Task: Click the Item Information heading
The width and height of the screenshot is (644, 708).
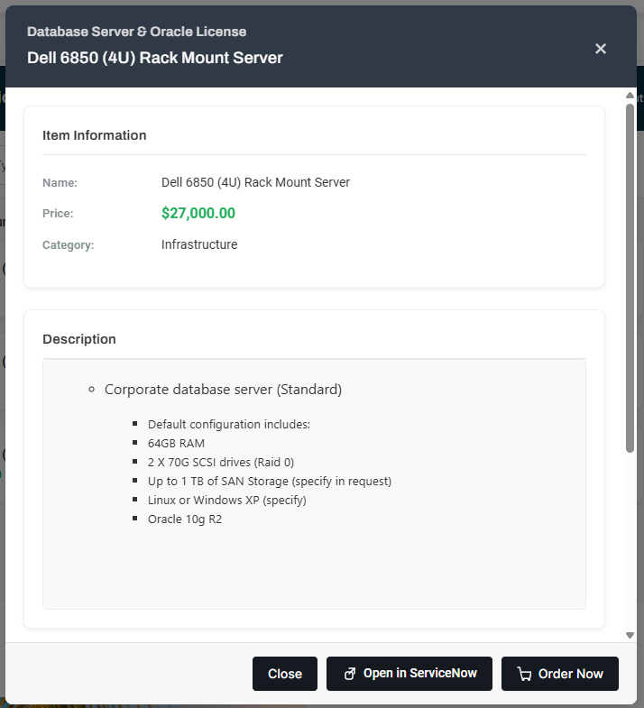Action: (x=95, y=135)
